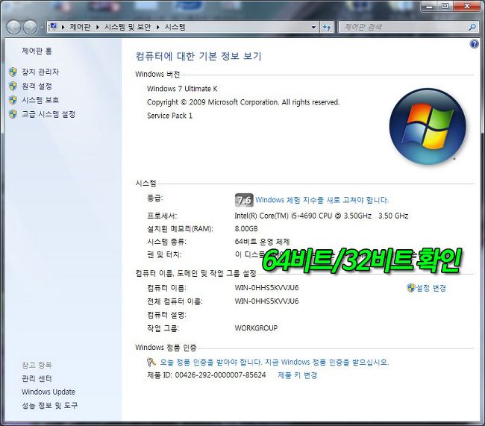Screen dimensions: 485x426
Task: Click shield icon next to 원격 설정
Action: [13, 86]
